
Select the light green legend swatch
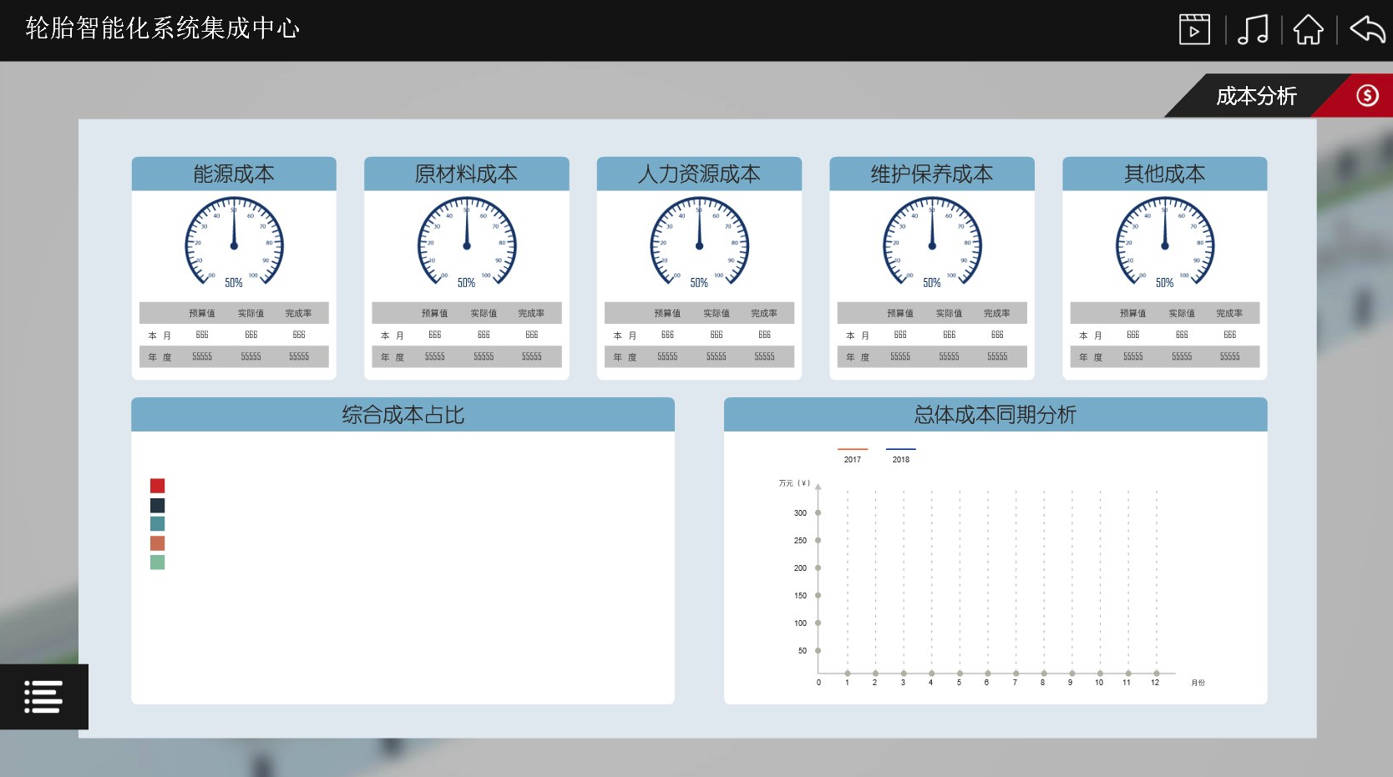pos(157,563)
